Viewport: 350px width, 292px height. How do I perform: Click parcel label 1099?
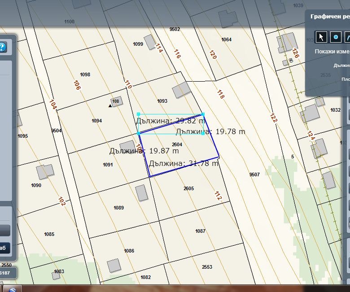(138, 44)
